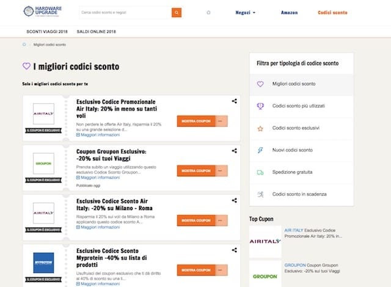The width and height of the screenshot is (391, 287).
Task: Filter by Spedizione gratuita
Action: pyautogui.click(x=292, y=172)
